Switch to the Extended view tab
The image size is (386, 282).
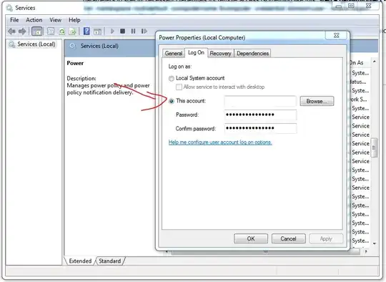[80, 261]
